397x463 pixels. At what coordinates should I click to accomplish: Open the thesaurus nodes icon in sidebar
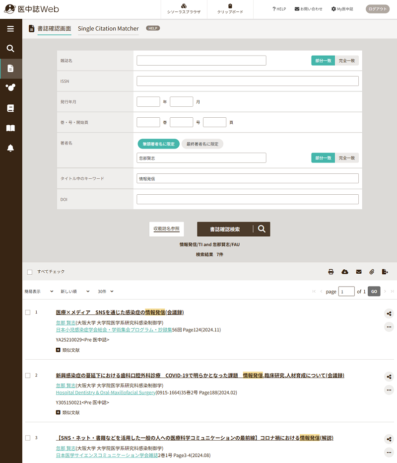coord(10,87)
